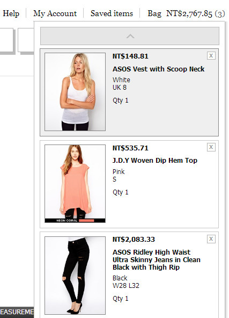This screenshot has height=318, width=229.
Task: Click the Bag label in header
Action: 154,13
